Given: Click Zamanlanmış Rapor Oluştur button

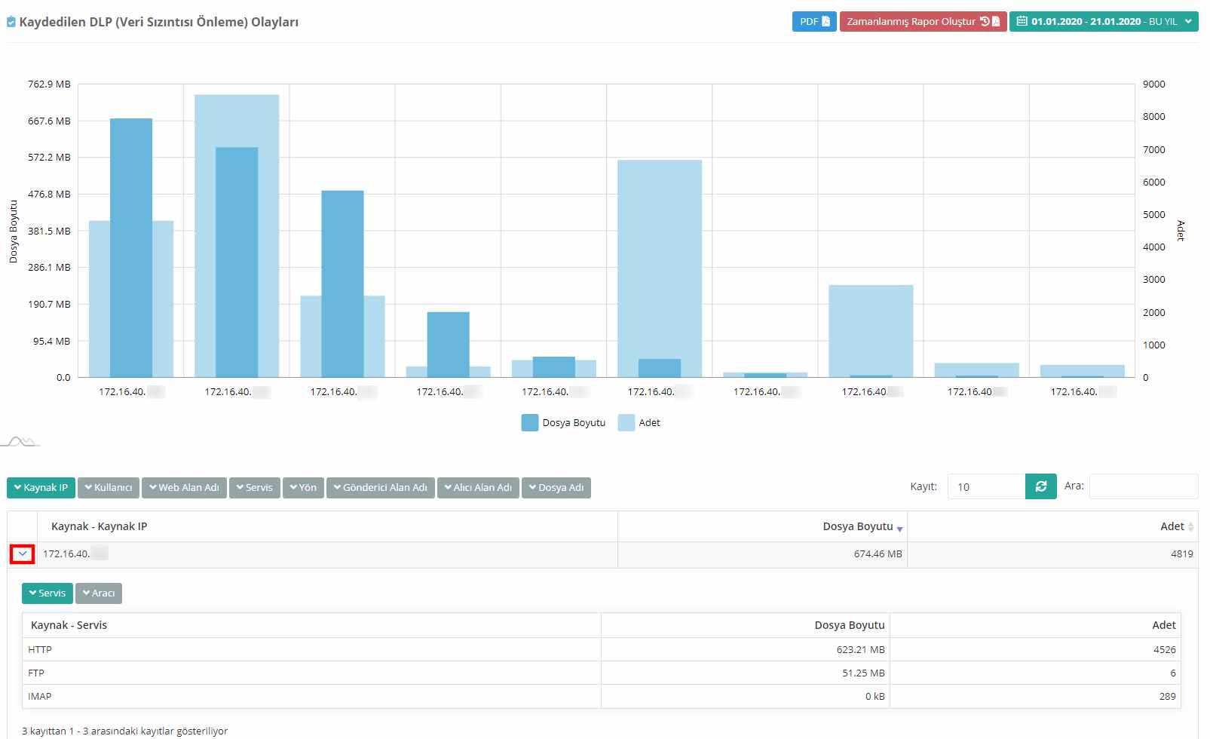Looking at the screenshot, I should pyautogui.click(x=923, y=21).
